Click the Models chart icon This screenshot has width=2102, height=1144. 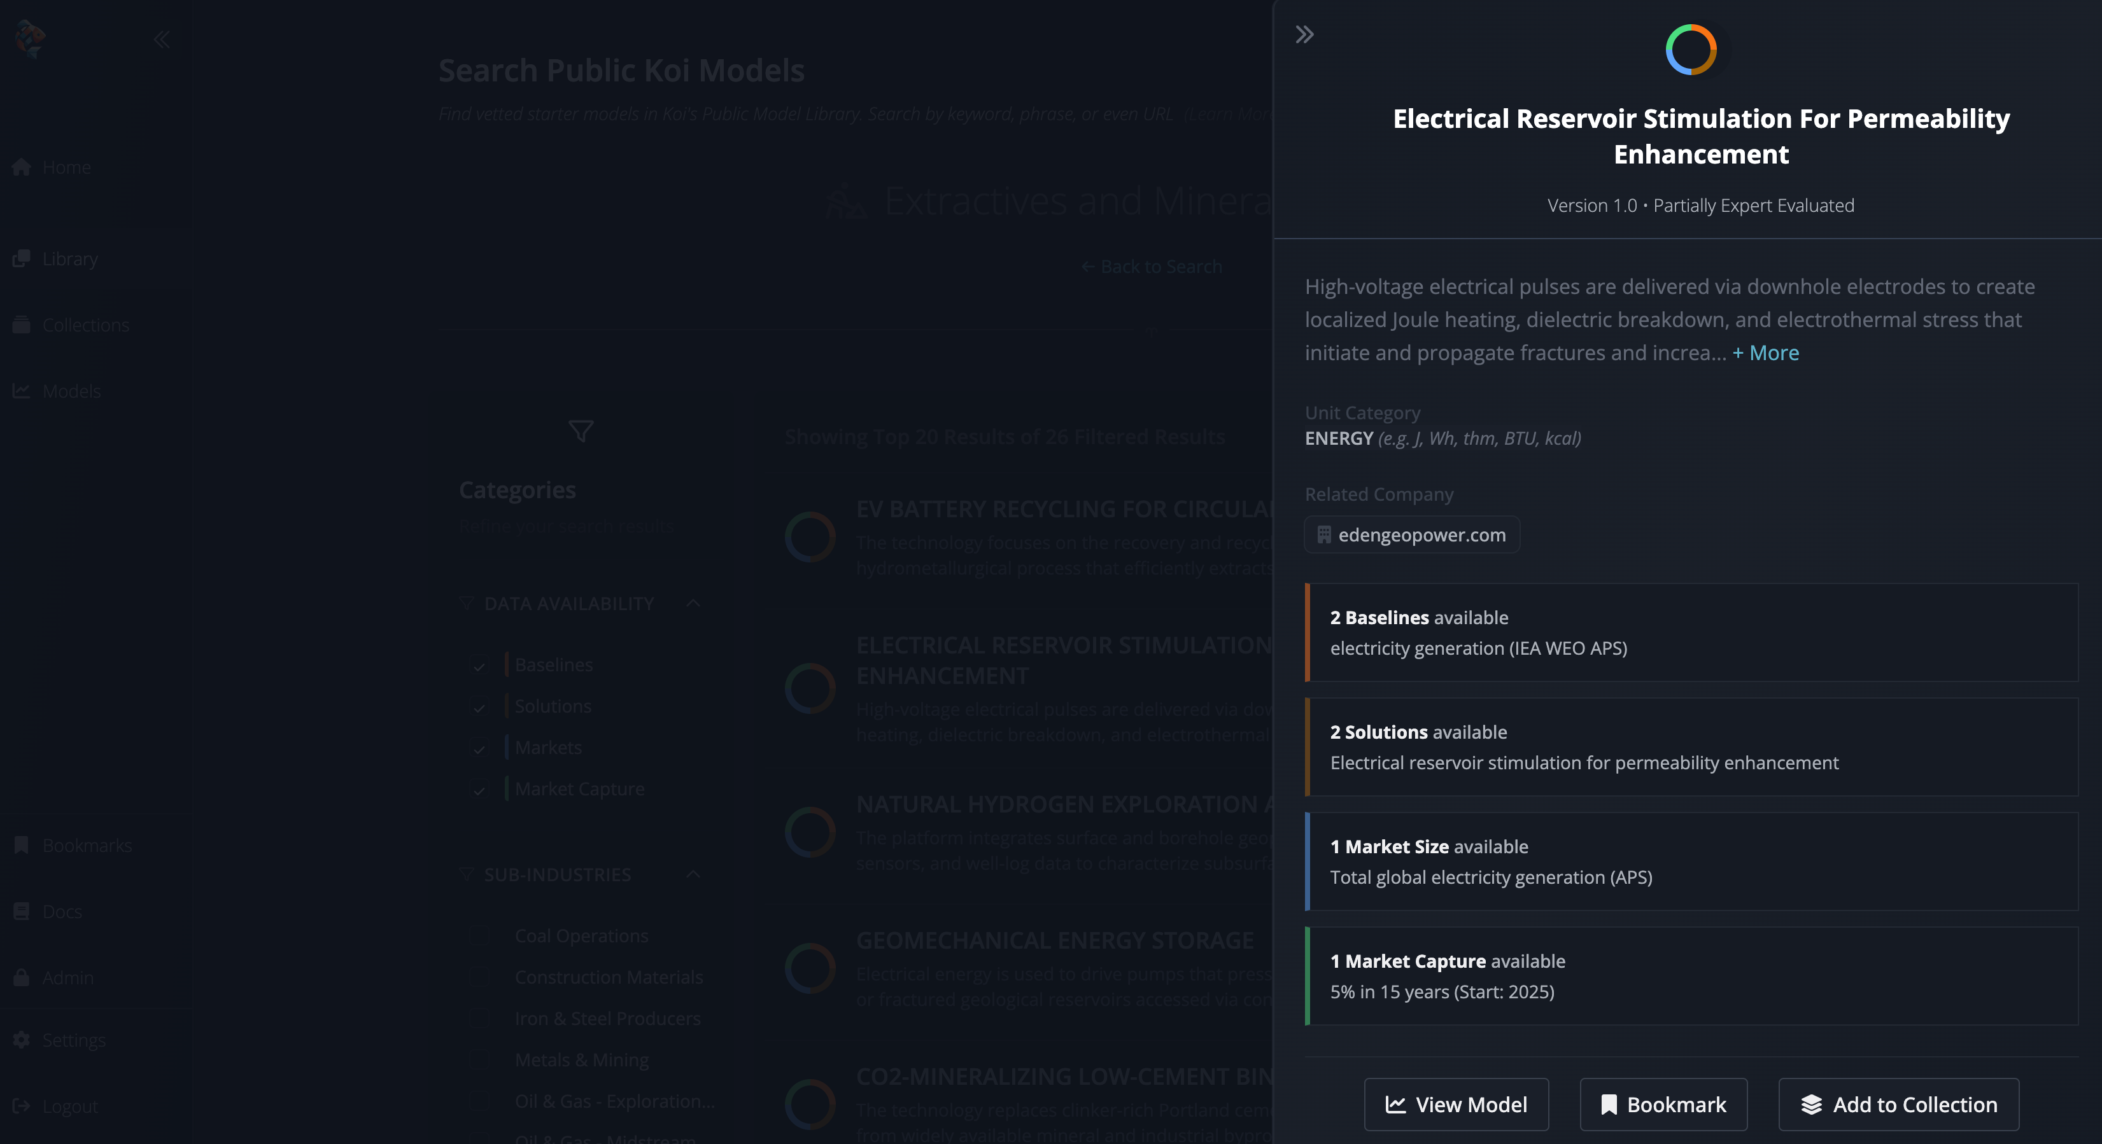[21, 391]
